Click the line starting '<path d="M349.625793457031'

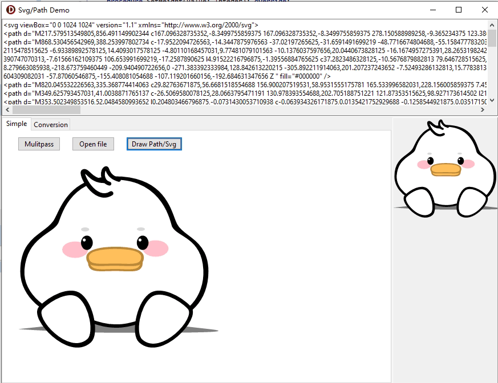245,93
